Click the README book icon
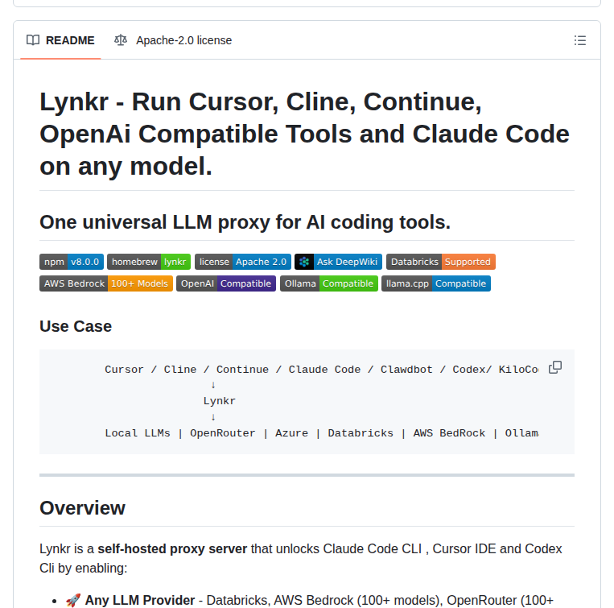Image resolution: width=614 pixels, height=608 pixels. [33, 40]
